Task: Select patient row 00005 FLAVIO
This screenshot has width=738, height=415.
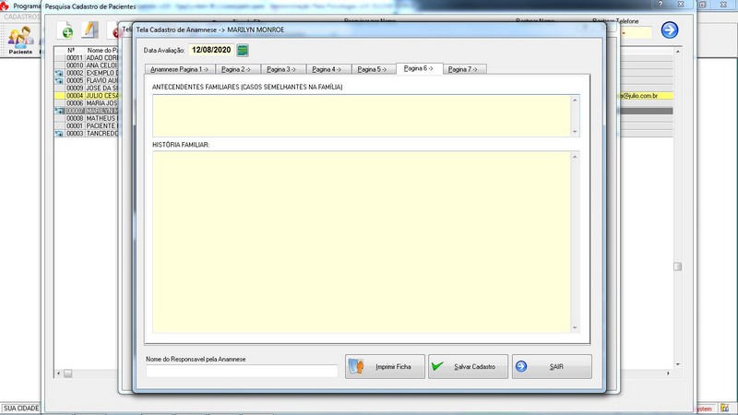Action: [x=87, y=80]
